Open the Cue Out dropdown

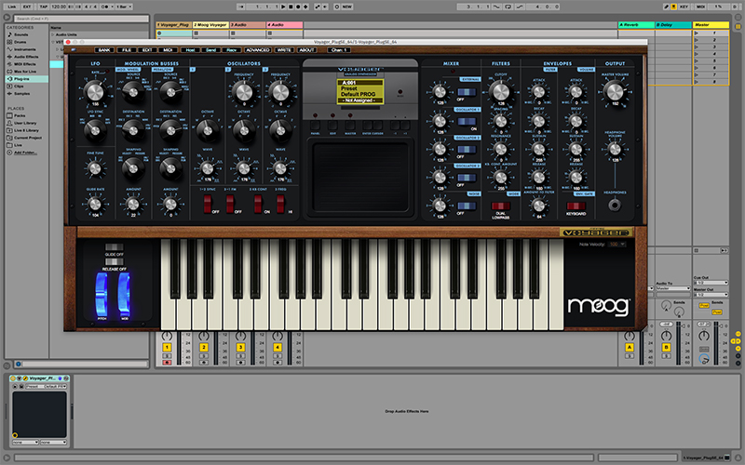tap(711, 283)
